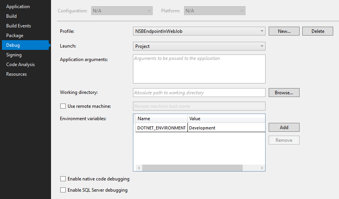Enable native code debugging checkbox
The height and width of the screenshot is (199, 339).
(x=63, y=179)
